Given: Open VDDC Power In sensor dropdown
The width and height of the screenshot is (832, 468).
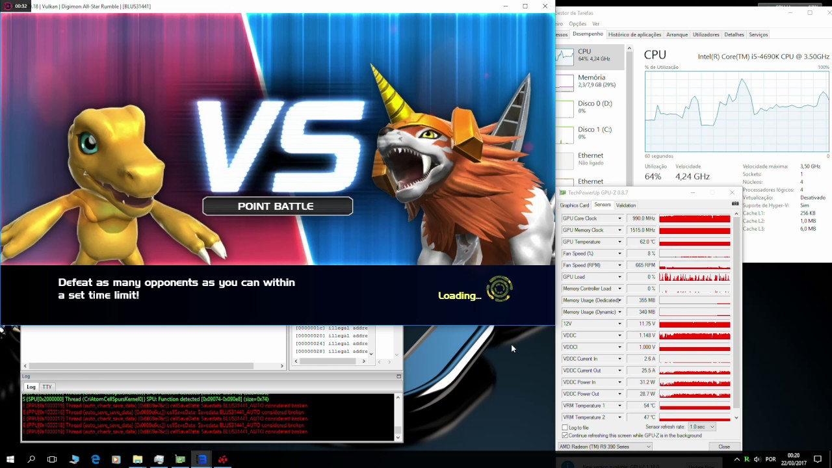Looking at the screenshot, I should pyautogui.click(x=619, y=382).
